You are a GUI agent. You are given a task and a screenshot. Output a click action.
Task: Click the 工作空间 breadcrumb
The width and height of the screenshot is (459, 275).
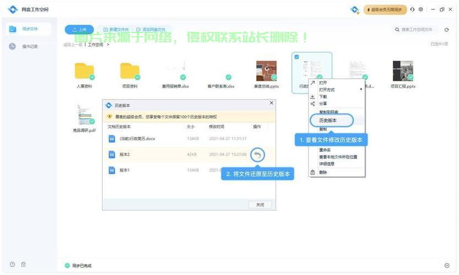click(x=95, y=45)
